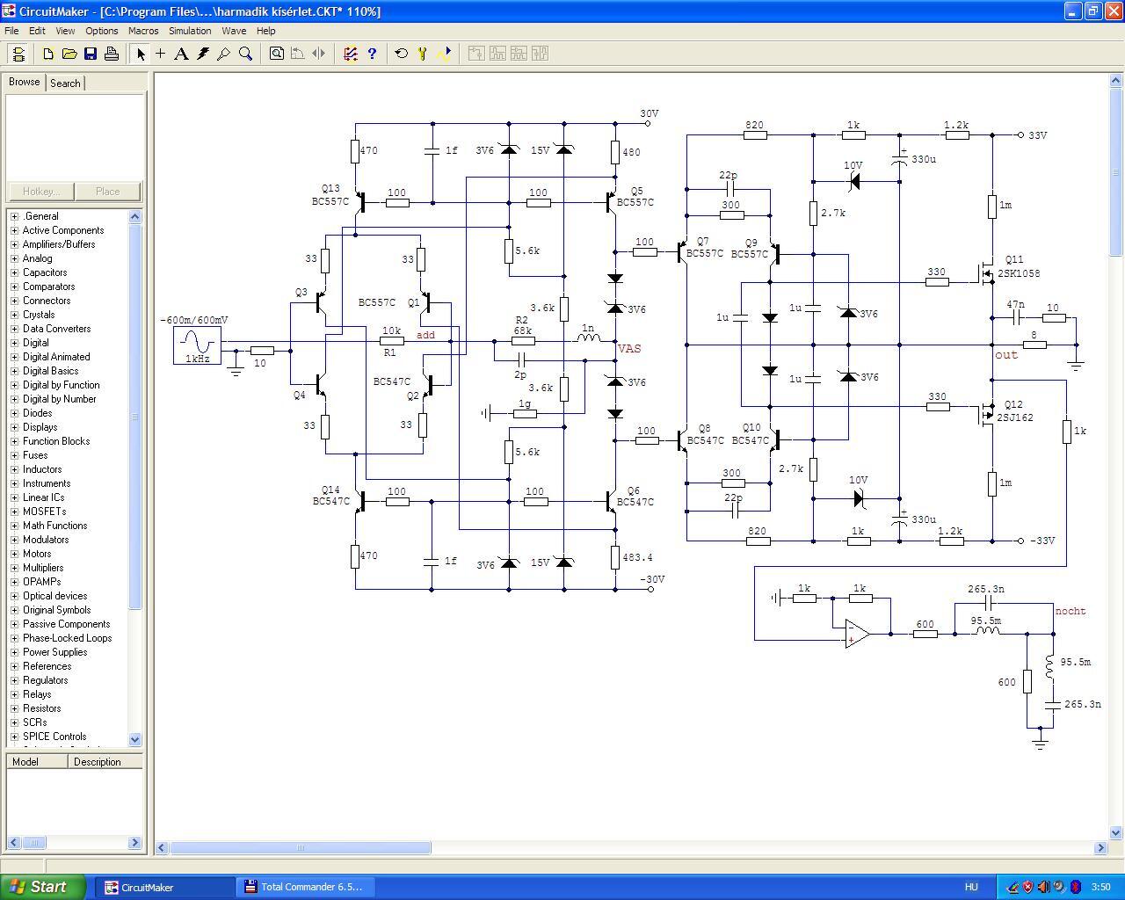This screenshot has height=900, width=1125.
Task: Click the HU language indicator
Action: pyautogui.click(x=971, y=887)
